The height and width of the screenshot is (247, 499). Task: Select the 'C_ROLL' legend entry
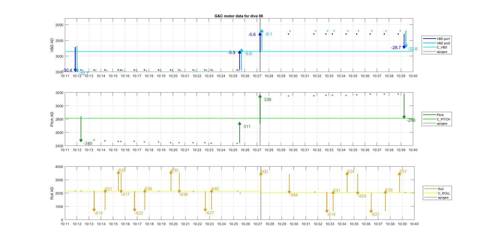coord(437,193)
